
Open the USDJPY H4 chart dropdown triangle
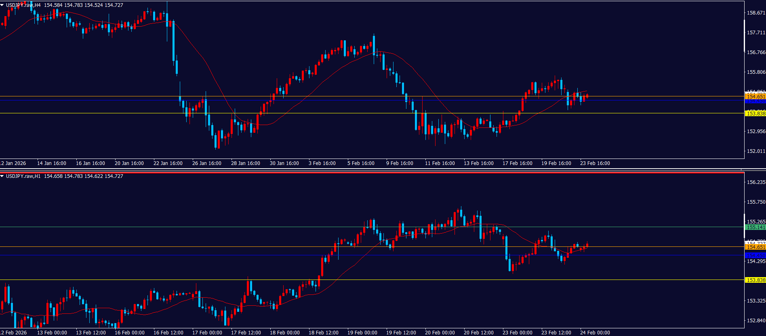point(2,5)
